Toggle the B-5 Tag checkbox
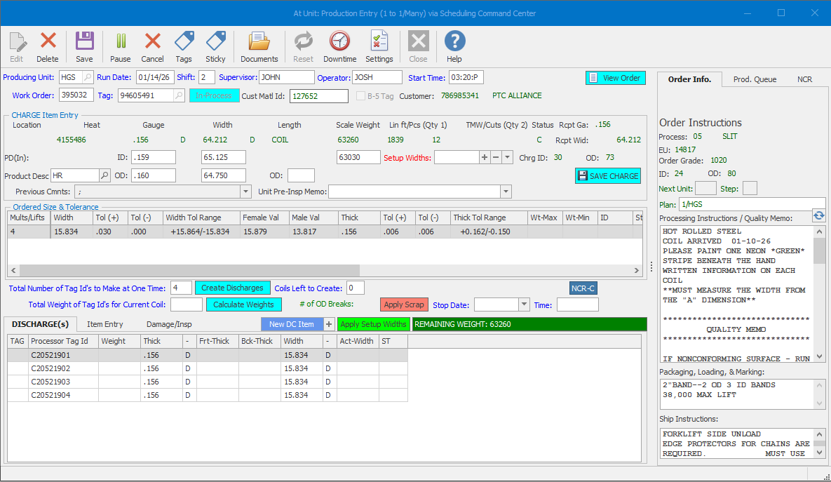831x482 pixels. click(361, 96)
